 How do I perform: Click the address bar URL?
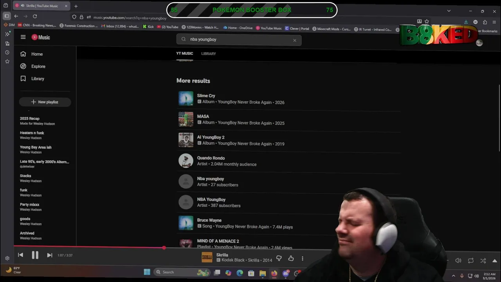tap(130, 18)
